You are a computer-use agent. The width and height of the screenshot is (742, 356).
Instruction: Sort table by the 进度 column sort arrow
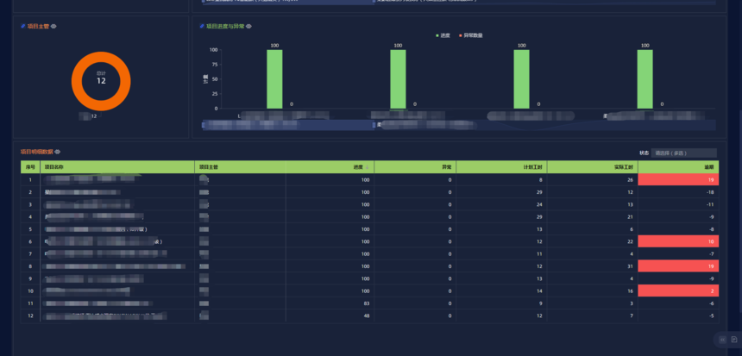(368, 167)
